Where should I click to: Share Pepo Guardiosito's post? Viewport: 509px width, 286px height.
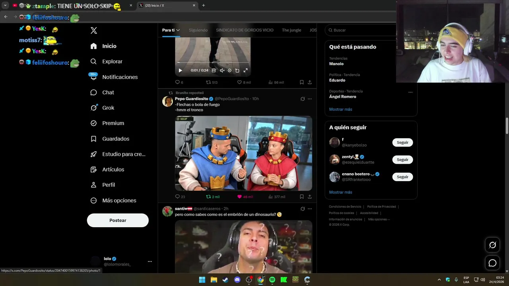tap(310, 197)
